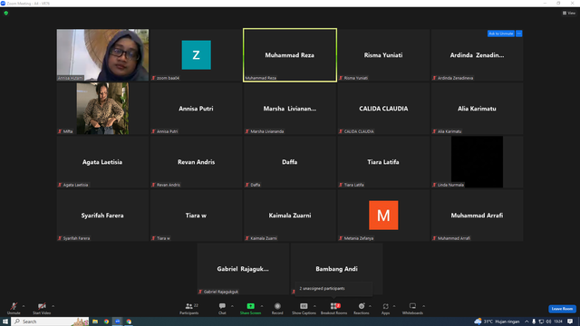
Task: Expand arrow beside Reactions
Action: click(x=370, y=306)
